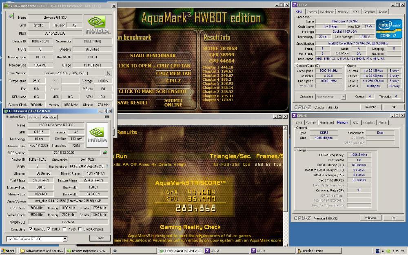This screenshot has height=255, width=408.
Task: Click the Close button in GPU-Z
Action: [x=100, y=238]
